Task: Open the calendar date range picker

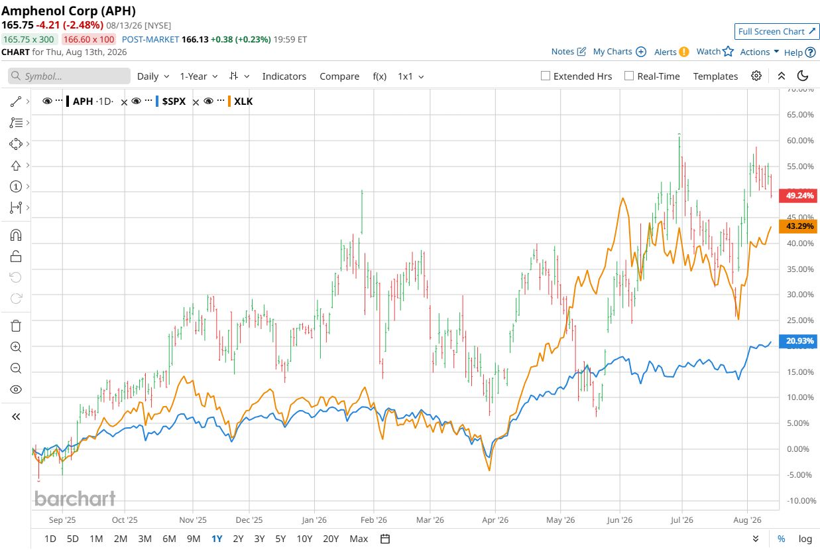Action: click(x=386, y=539)
